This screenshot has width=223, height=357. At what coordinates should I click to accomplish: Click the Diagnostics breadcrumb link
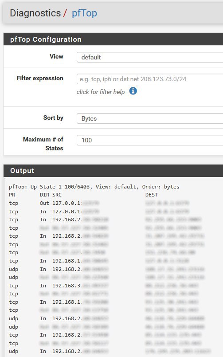tap(35, 13)
